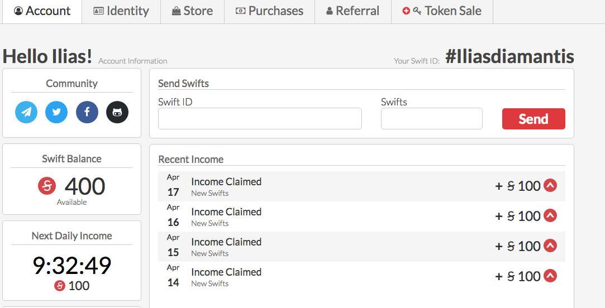Open the Store tab

[192, 11]
